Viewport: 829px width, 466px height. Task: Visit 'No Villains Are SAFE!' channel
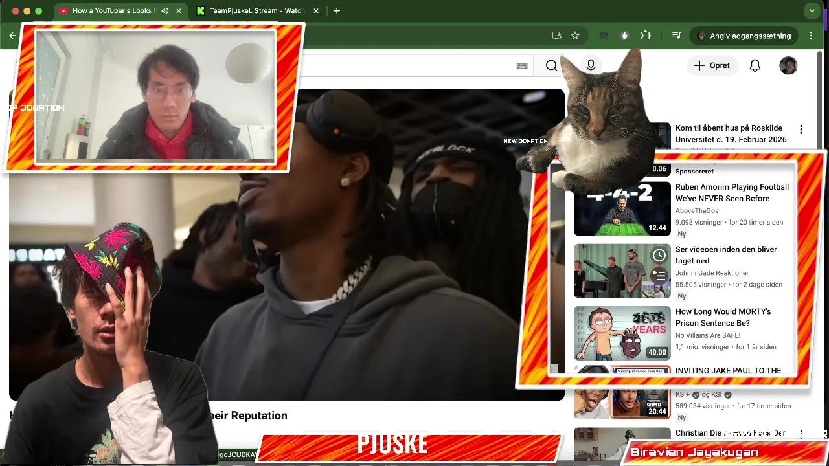click(708, 335)
